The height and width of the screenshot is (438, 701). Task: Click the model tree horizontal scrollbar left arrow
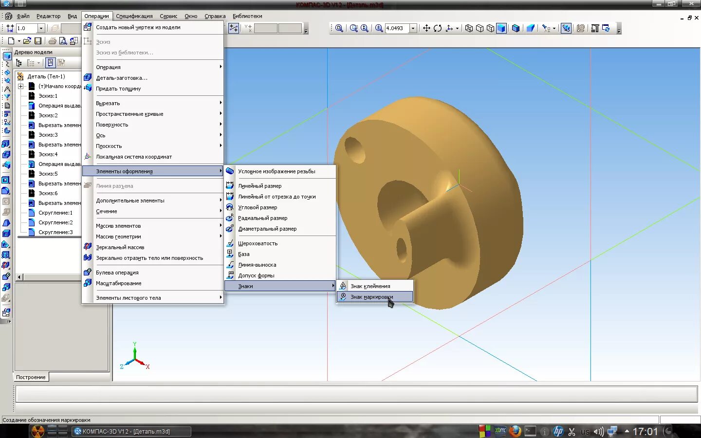20,277
